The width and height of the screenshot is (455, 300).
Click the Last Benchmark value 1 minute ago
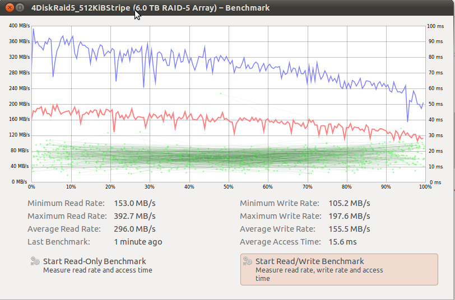[x=138, y=242]
